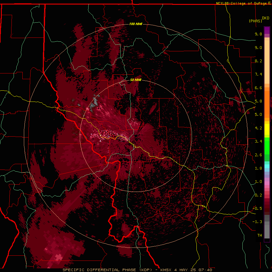Click the 9.0 value on color scale
This screenshot has width=272, height=272.
(x=258, y=47)
